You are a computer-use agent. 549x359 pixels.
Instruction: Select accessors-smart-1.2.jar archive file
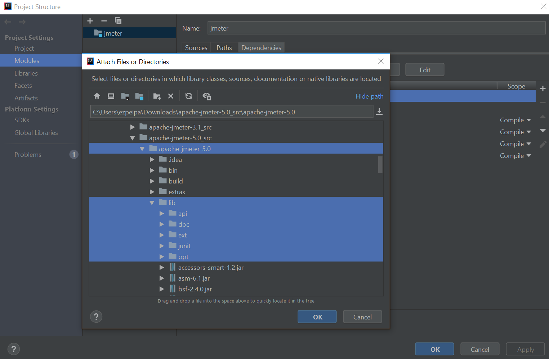[x=210, y=268]
